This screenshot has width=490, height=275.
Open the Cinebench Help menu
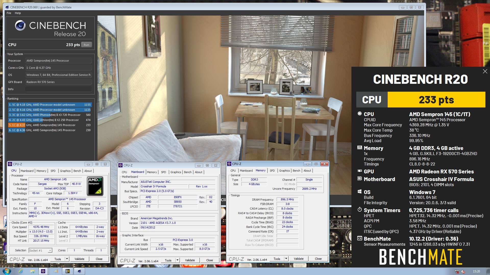[18, 13]
